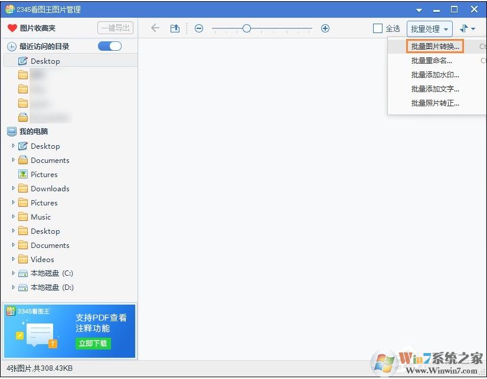Click the clock icon beside 最近访问的目录

12,46
